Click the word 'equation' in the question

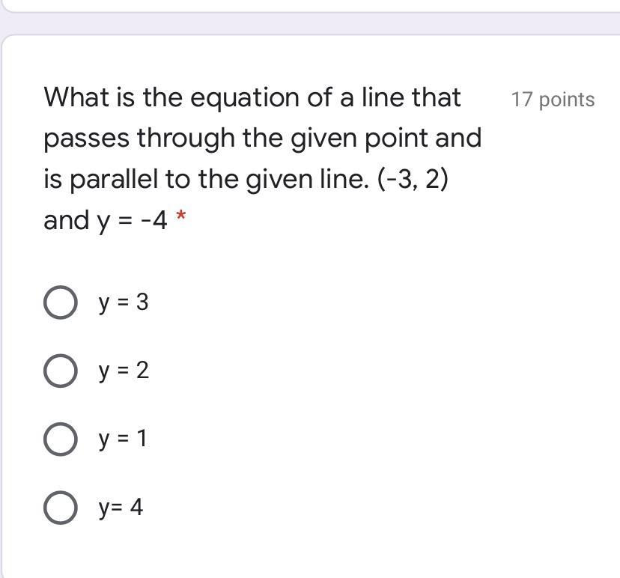coord(243,98)
